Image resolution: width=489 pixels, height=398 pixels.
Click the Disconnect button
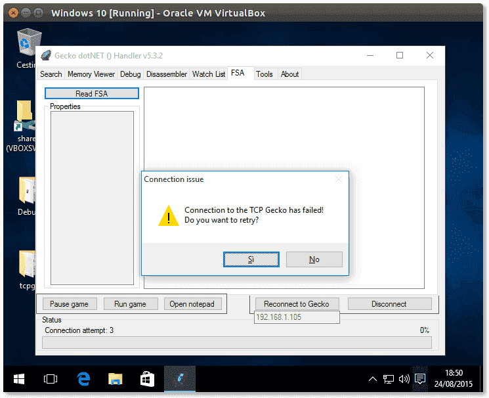pos(389,303)
